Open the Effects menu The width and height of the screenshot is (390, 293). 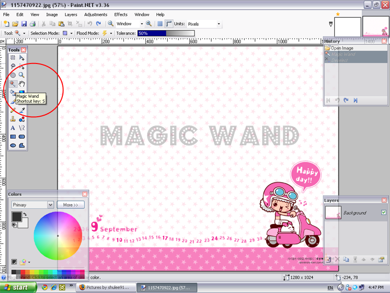point(120,15)
